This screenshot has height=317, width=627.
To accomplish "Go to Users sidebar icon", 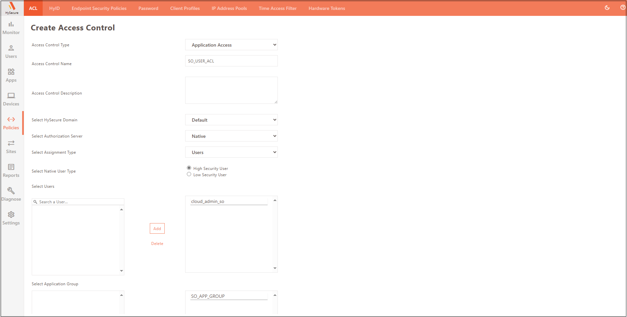I will (x=11, y=52).
